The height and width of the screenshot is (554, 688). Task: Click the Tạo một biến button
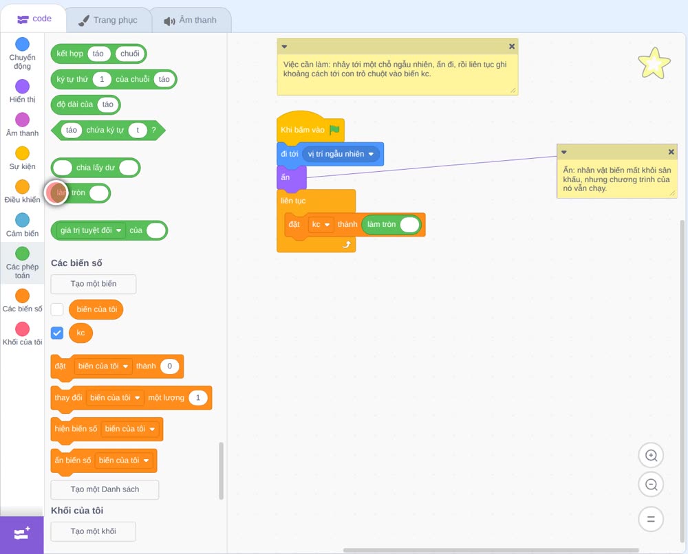click(94, 284)
